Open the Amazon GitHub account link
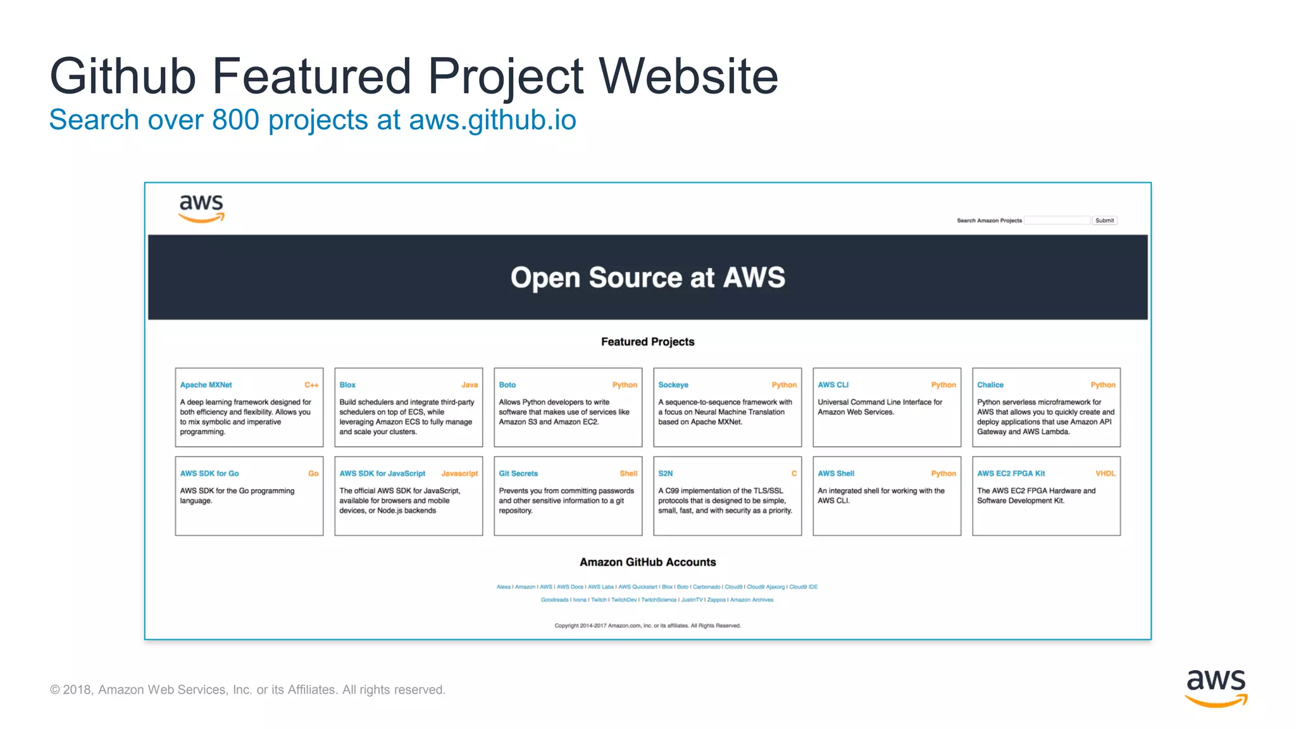Screen dimensions: 1296x729 [x=525, y=587]
